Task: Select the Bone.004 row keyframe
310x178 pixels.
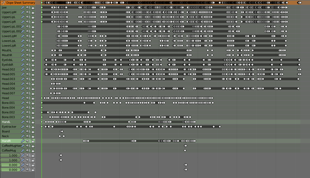Action: click(42, 108)
